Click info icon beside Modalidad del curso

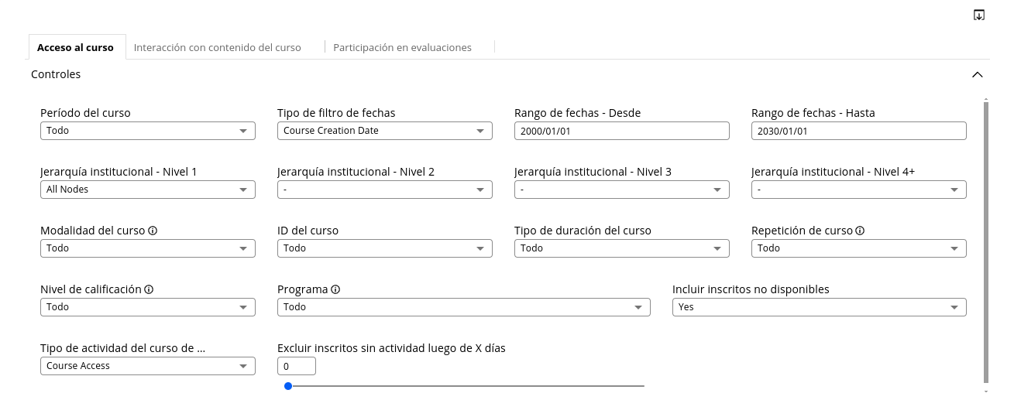(x=153, y=231)
